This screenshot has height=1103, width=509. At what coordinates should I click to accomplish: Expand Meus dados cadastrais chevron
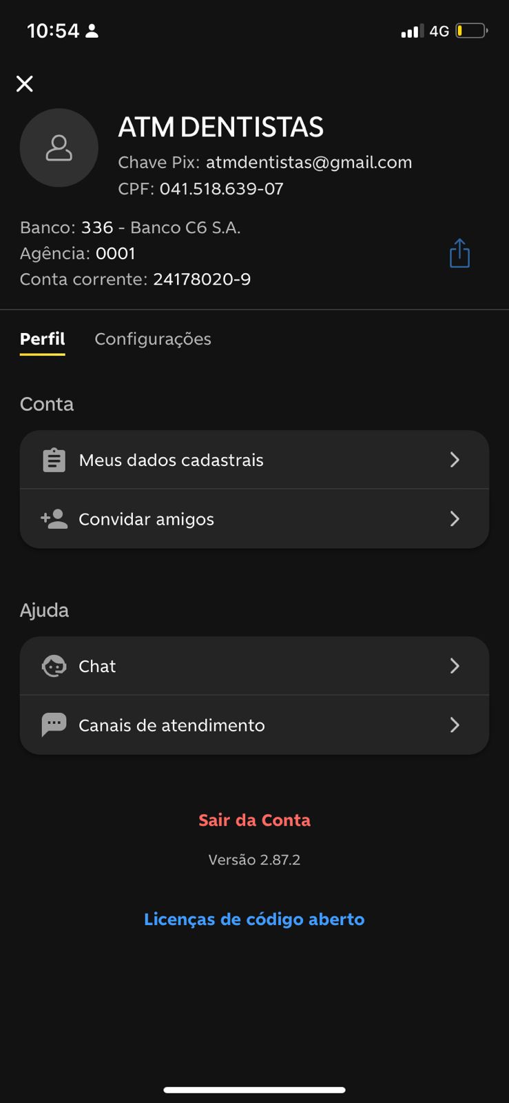455,460
